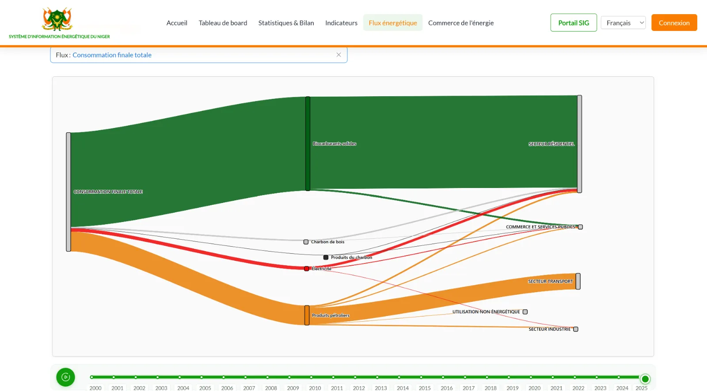
Task: Open the Accueil menu item
Action: (177, 23)
